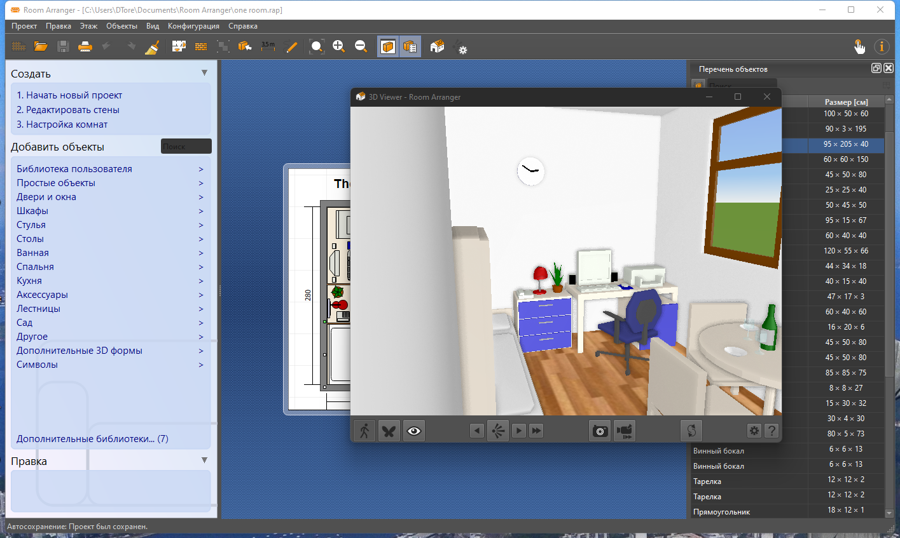This screenshot has width=900, height=538.
Task: Select the paintbrush tool icon
Action: click(152, 46)
